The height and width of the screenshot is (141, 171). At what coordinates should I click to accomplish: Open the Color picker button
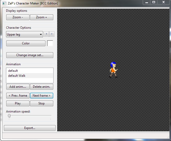point(26,43)
